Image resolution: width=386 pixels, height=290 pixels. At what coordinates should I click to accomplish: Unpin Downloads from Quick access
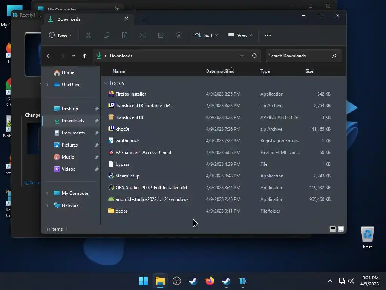(x=96, y=121)
